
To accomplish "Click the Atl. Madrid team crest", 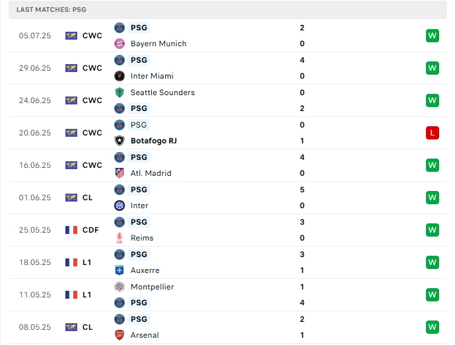I will coord(120,173).
